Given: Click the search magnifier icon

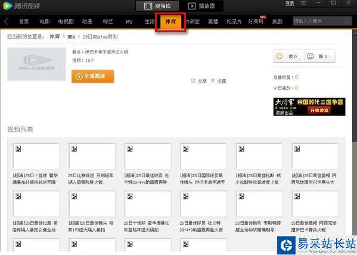Looking at the screenshot, I should tap(347, 21).
